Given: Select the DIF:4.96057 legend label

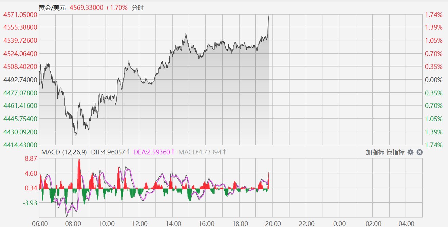Looking at the screenshot, I should (108, 152).
